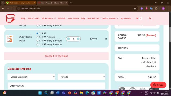Image resolution: width=171 pixels, height=96 pixels.
Task: Open the FAQ menu item
Action: pyautogui.click(x=83, y=18)
